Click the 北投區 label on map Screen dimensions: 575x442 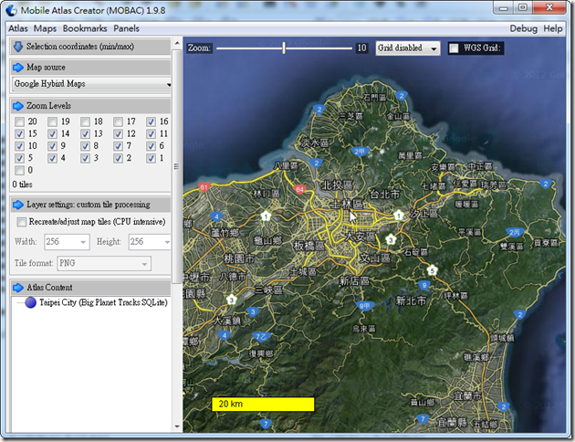coord(337,185)
